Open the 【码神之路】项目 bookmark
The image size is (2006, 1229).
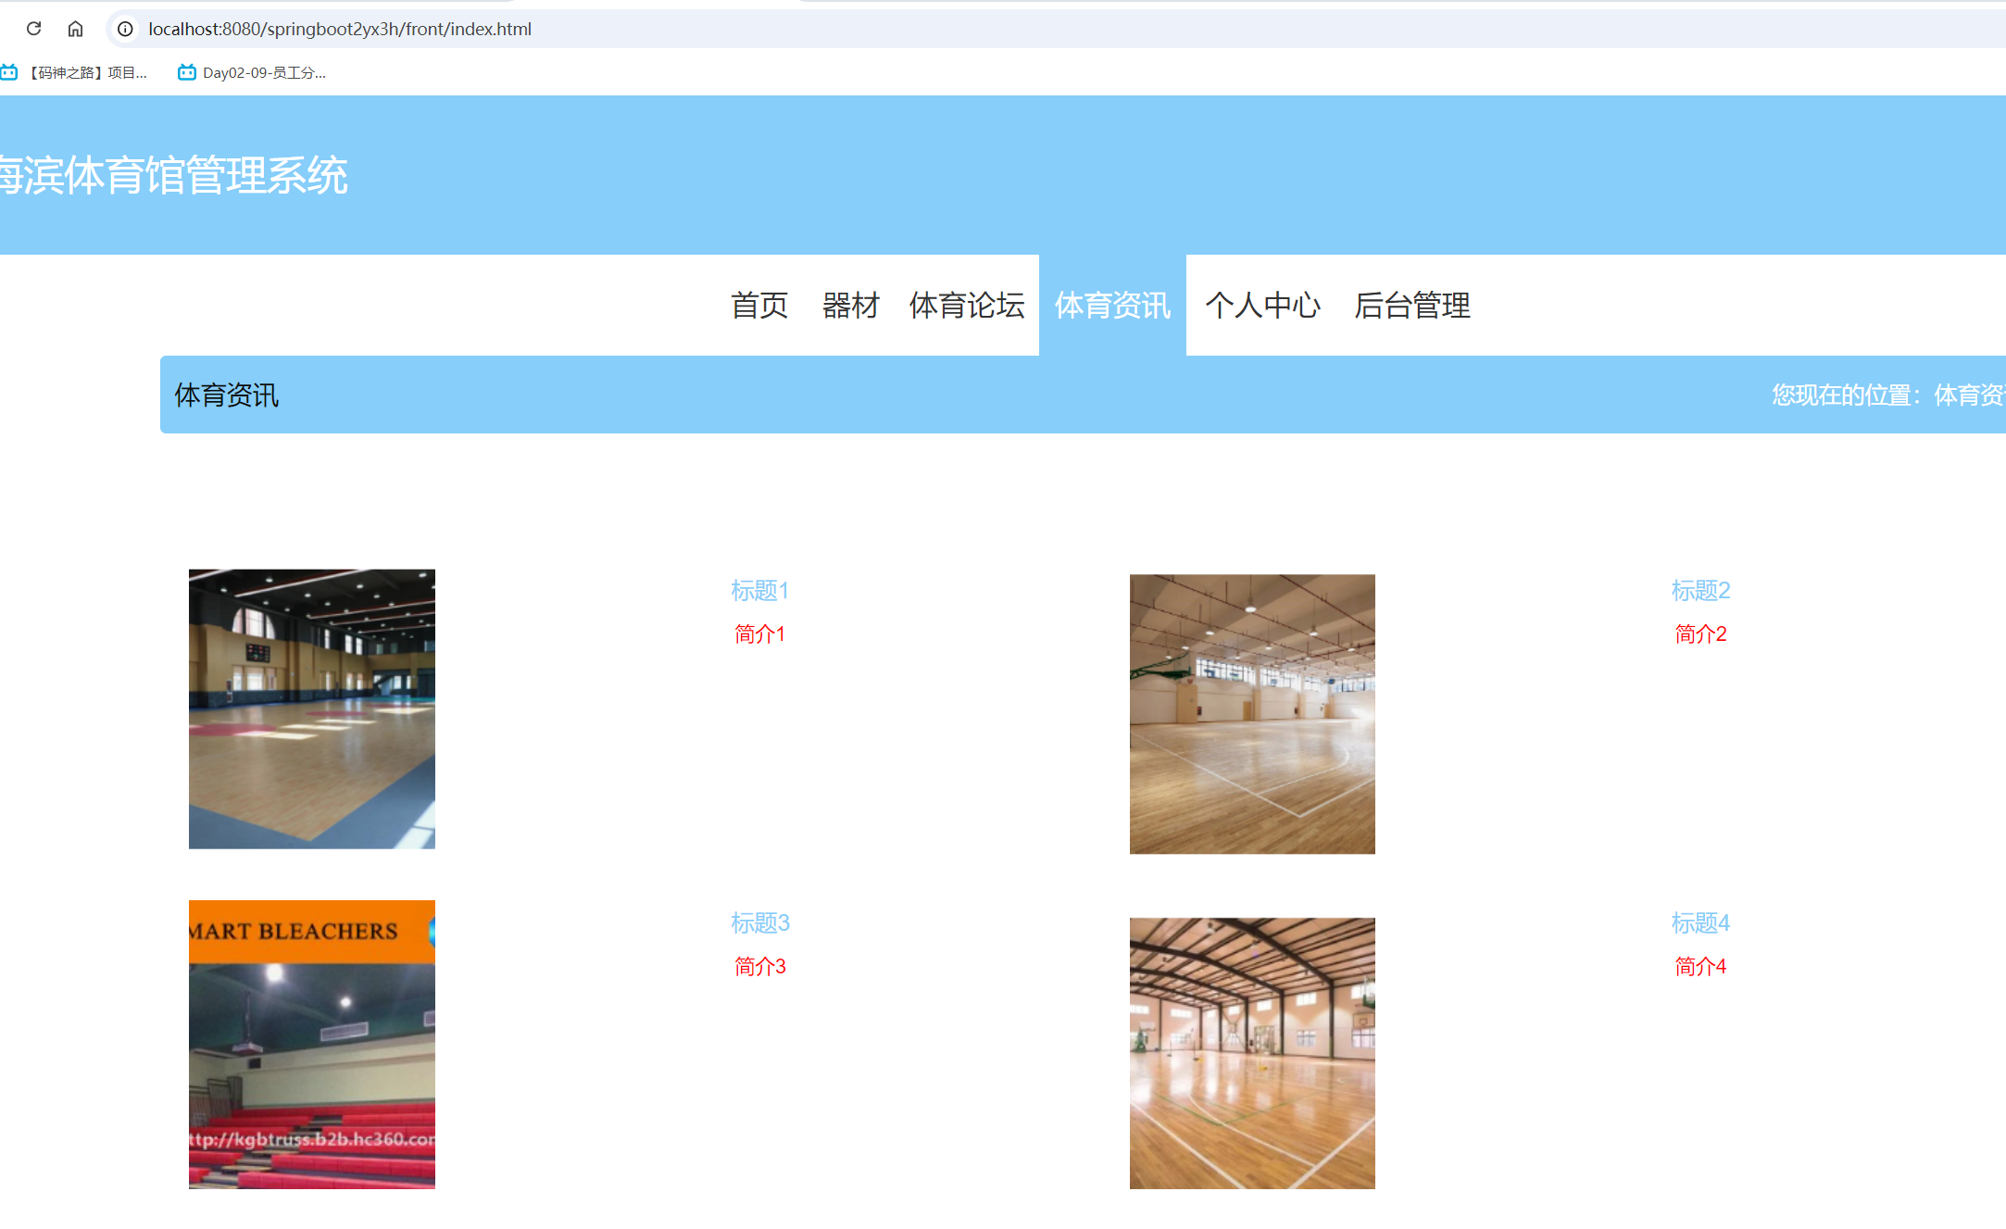click(x=79, y=71)
